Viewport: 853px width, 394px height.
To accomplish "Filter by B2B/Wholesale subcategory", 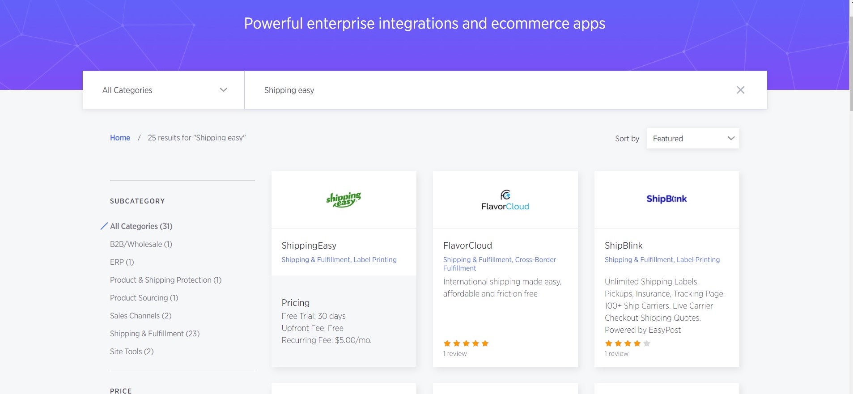I will [x=141, y=244].
